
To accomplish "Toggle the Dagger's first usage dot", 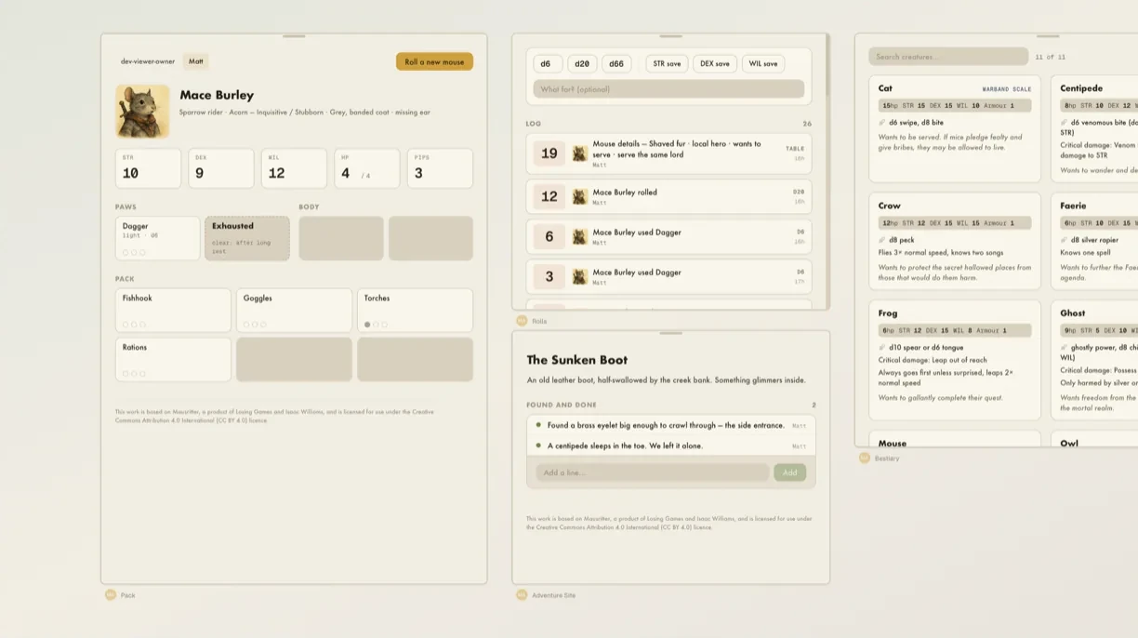I will 126,253.
